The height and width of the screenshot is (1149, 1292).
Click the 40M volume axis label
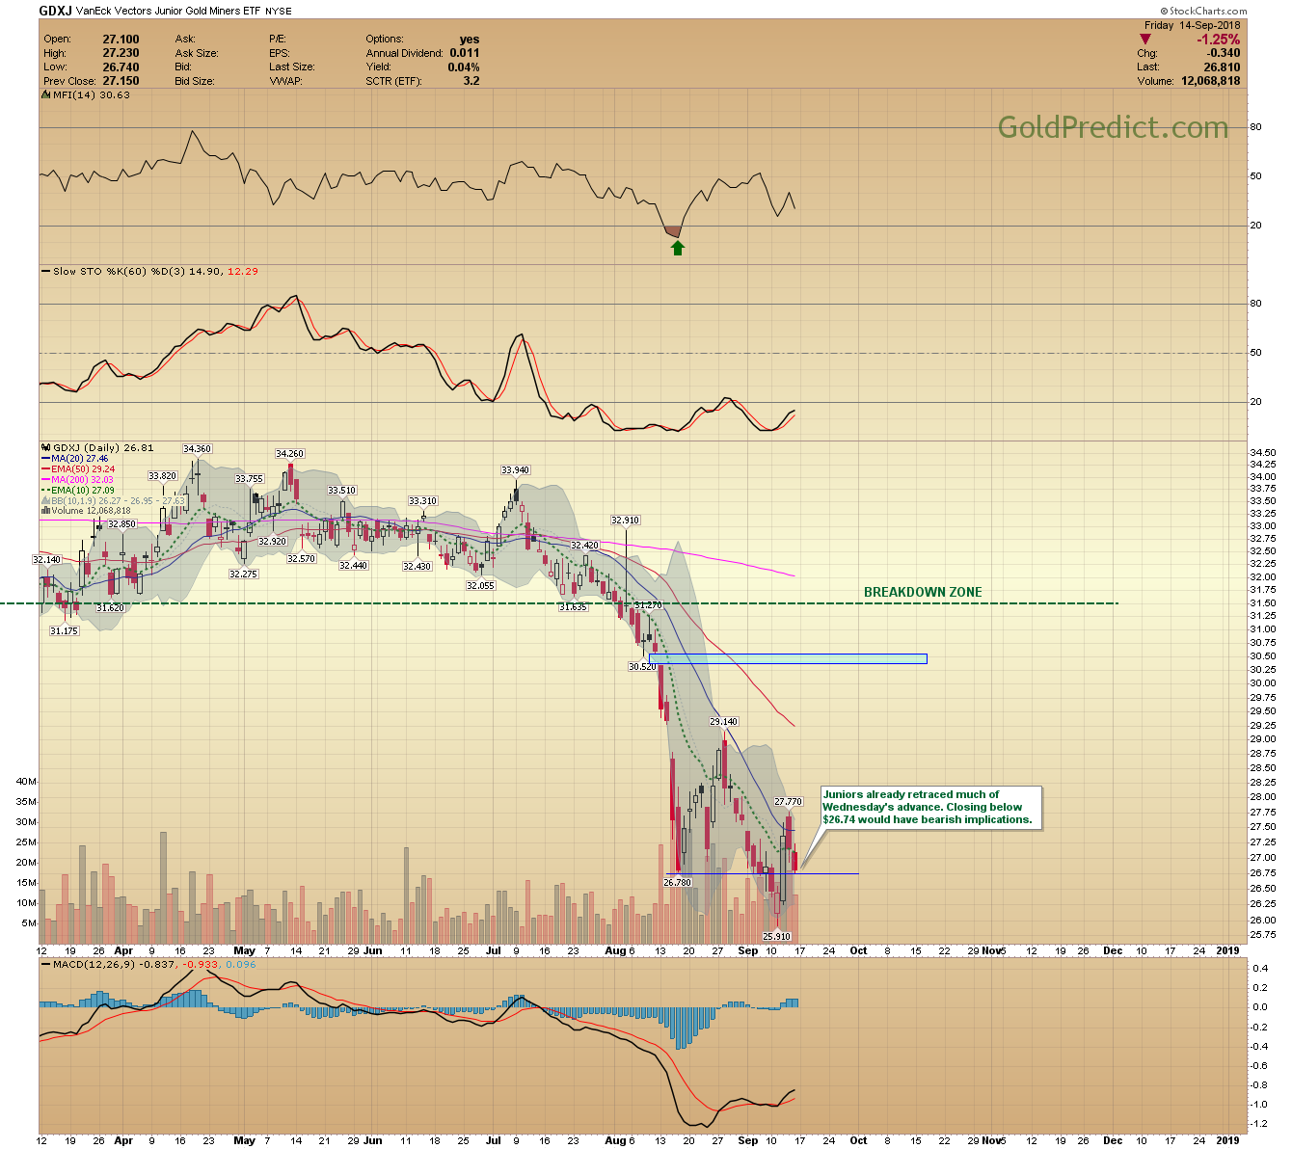[26, 782]
